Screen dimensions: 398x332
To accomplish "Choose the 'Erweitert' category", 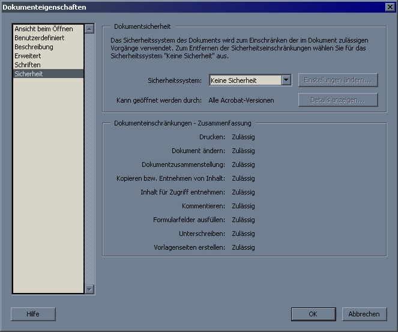I will [48, 56].
